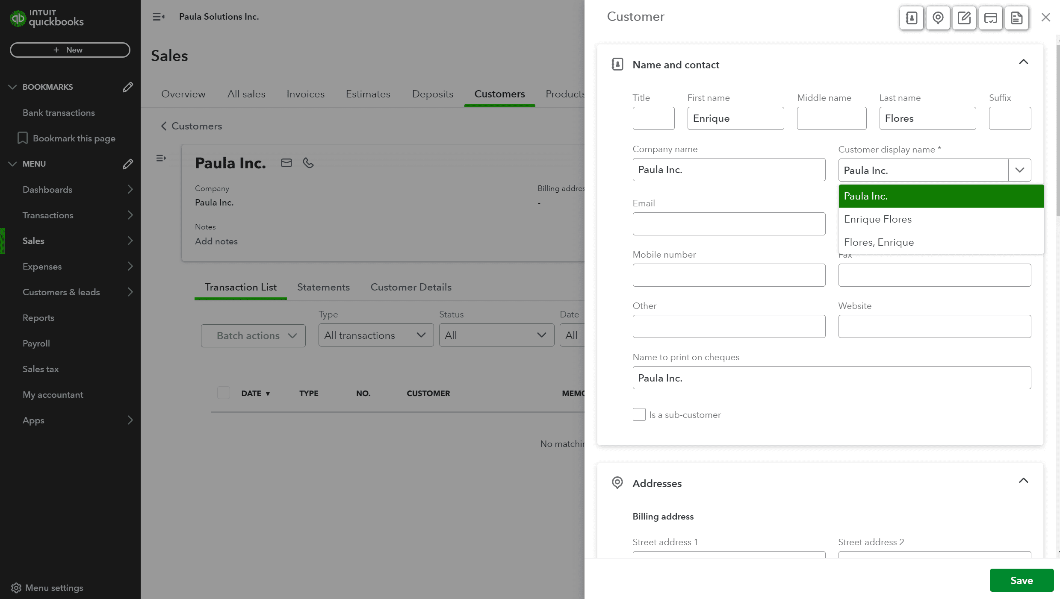Collapse the Name and contact section

[1023, 62]
